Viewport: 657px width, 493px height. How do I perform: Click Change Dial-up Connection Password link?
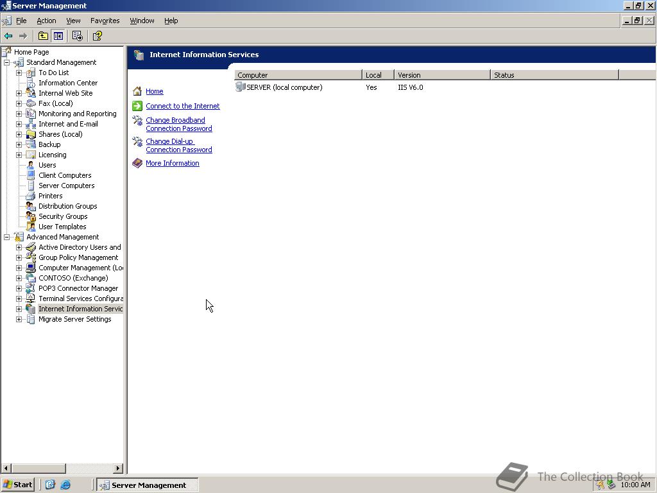click(179, 146)
